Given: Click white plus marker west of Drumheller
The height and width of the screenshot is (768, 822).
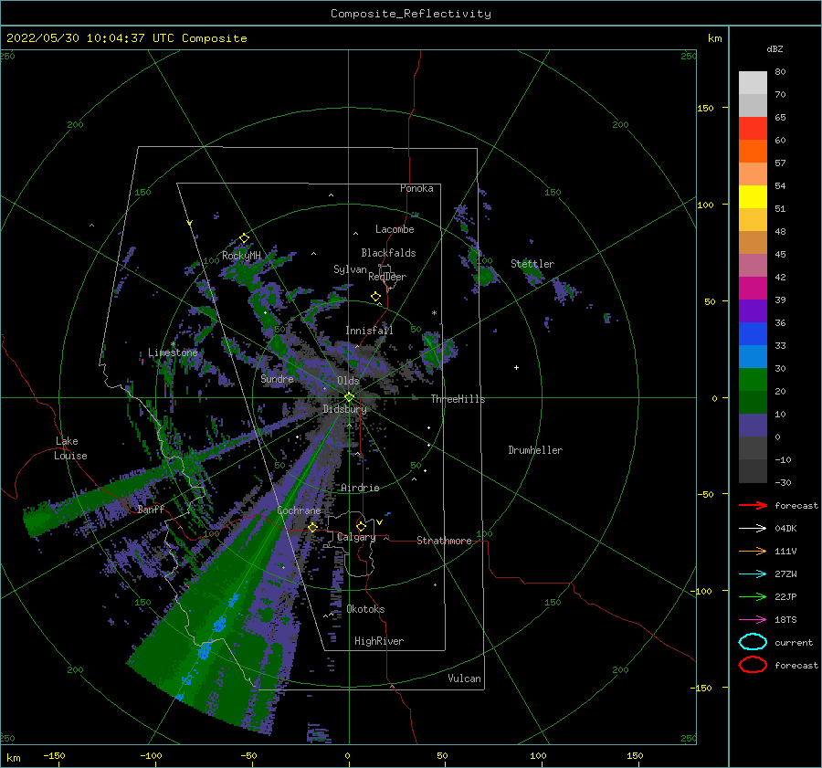Looking at the screenshot, I should coord(516,367).
